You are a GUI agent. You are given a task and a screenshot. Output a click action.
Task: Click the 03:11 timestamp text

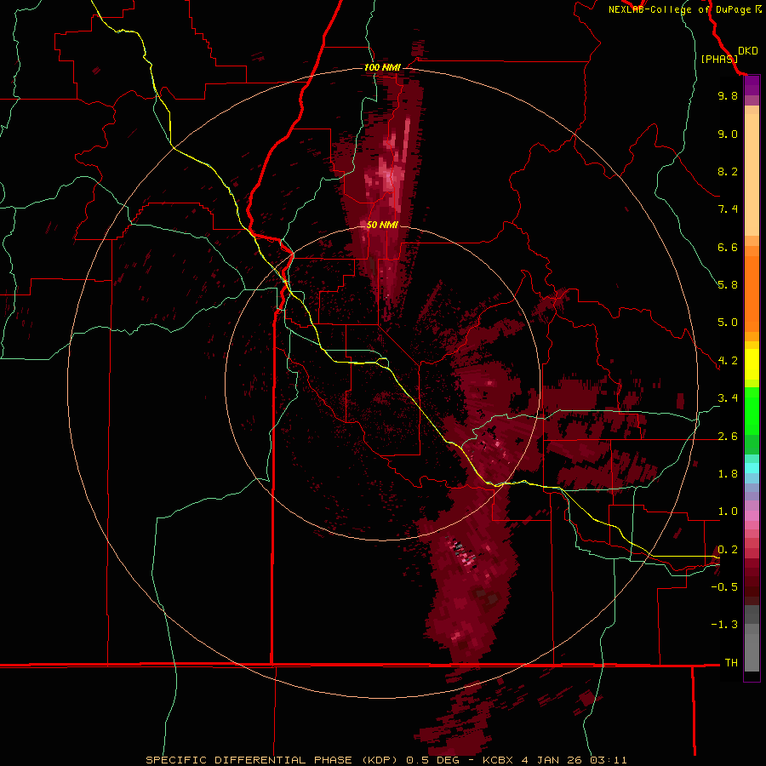[x=609, y=760]
